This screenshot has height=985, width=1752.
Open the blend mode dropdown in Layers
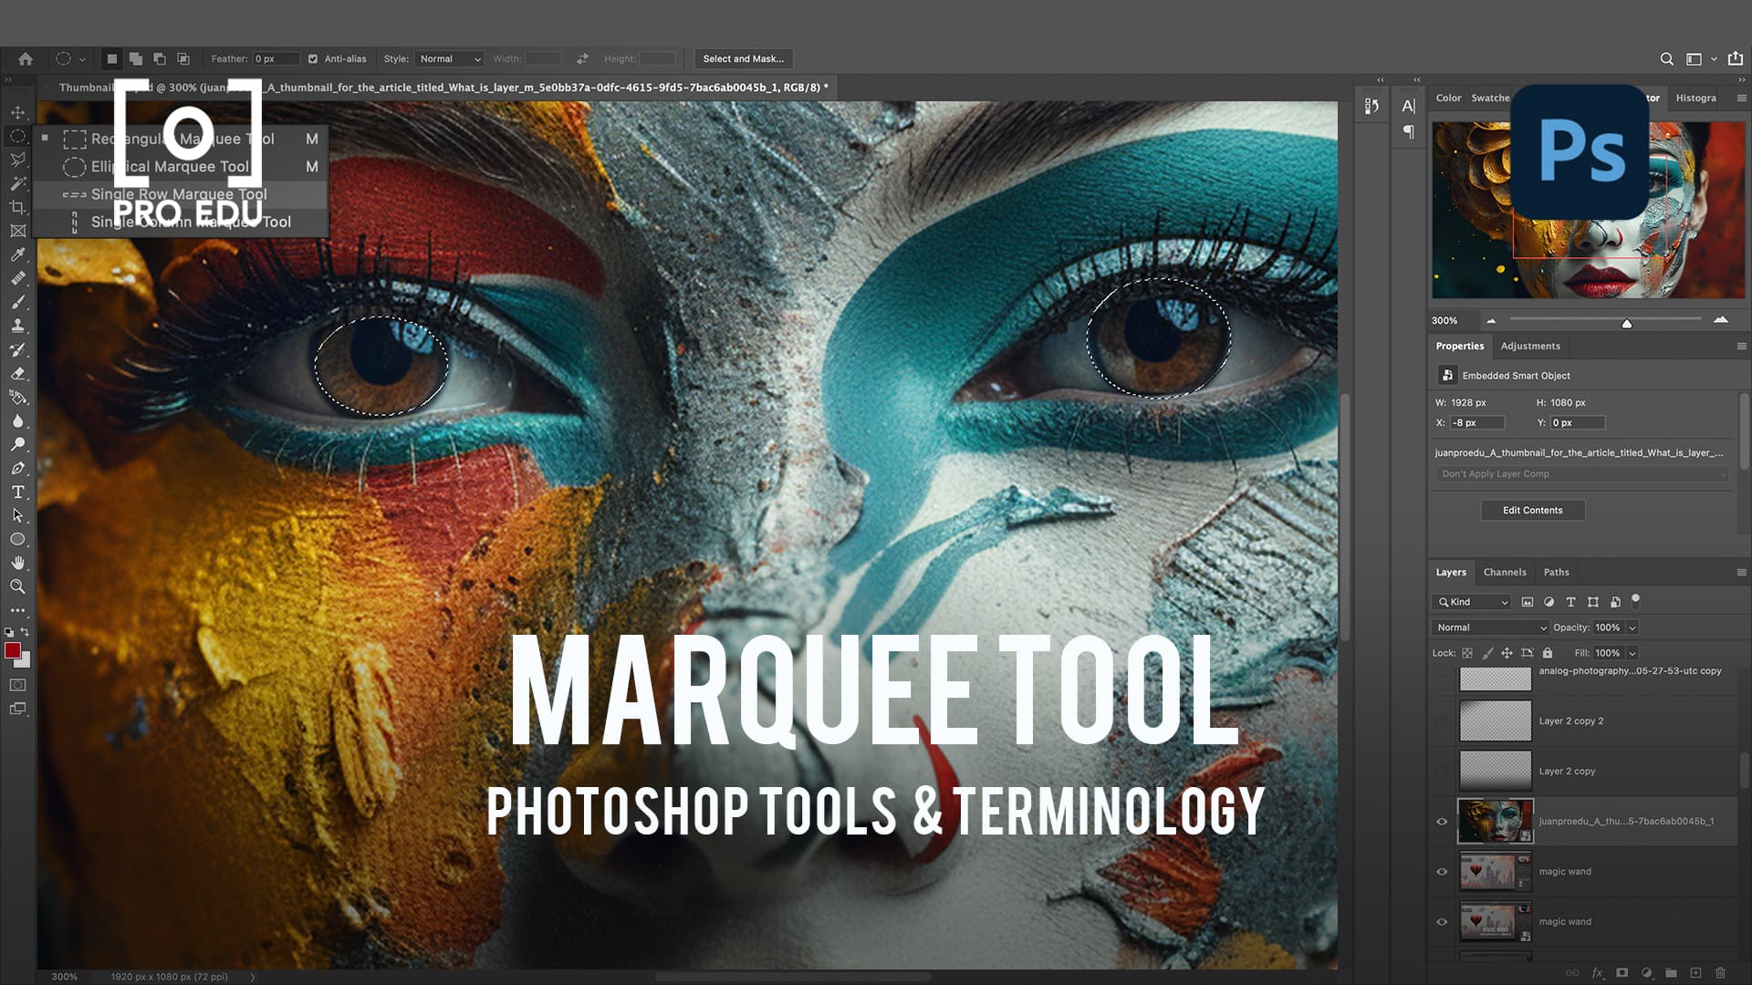(x=1489, y=627)
